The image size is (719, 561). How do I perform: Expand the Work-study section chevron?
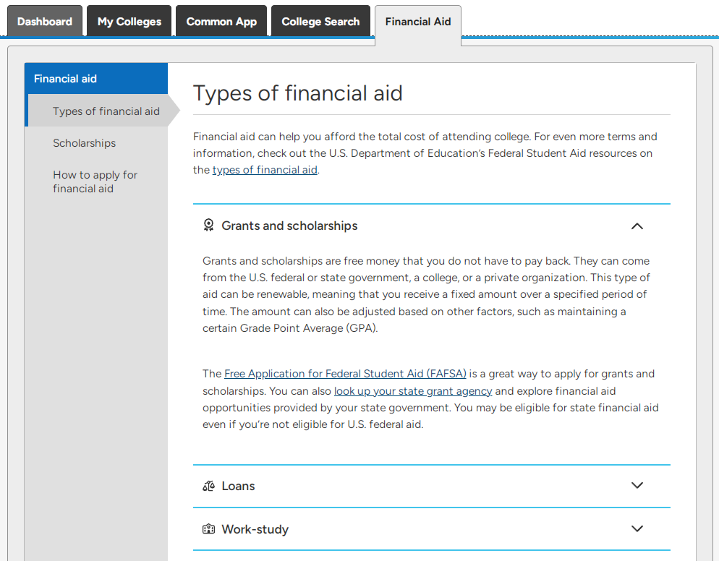click(637, 528)
